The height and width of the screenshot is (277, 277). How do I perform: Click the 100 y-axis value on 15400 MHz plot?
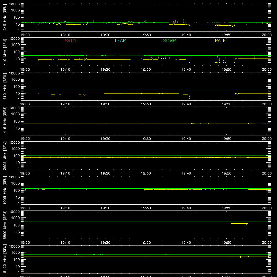pos(17,259)
